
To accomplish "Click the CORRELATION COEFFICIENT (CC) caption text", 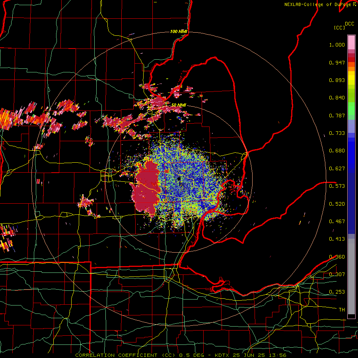I will click(x=125, y=355).
